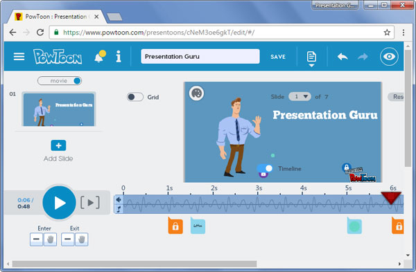This screenshot has width=416, height=272.
Task: Toggle the movie mode switch
Action: tap(60, 81)
